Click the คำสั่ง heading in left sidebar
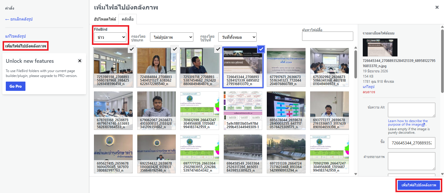 [x=10, y=8]
